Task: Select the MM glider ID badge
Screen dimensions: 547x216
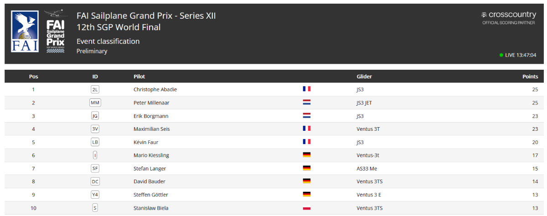Action: (x=95, y=103)
